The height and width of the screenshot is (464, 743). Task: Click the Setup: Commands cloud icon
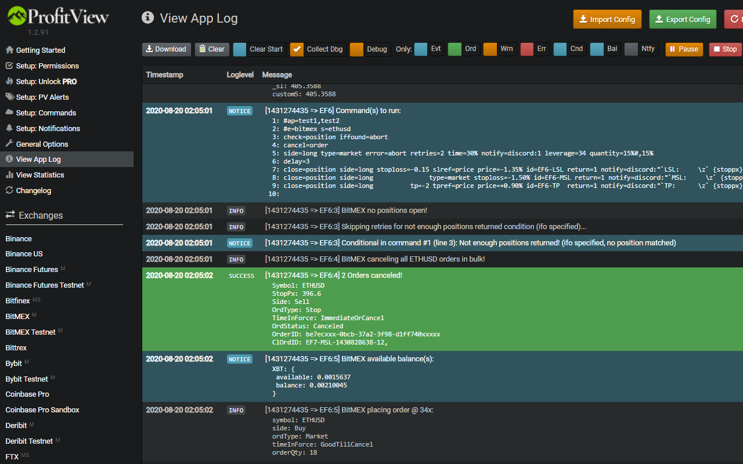tap(9, 113)
